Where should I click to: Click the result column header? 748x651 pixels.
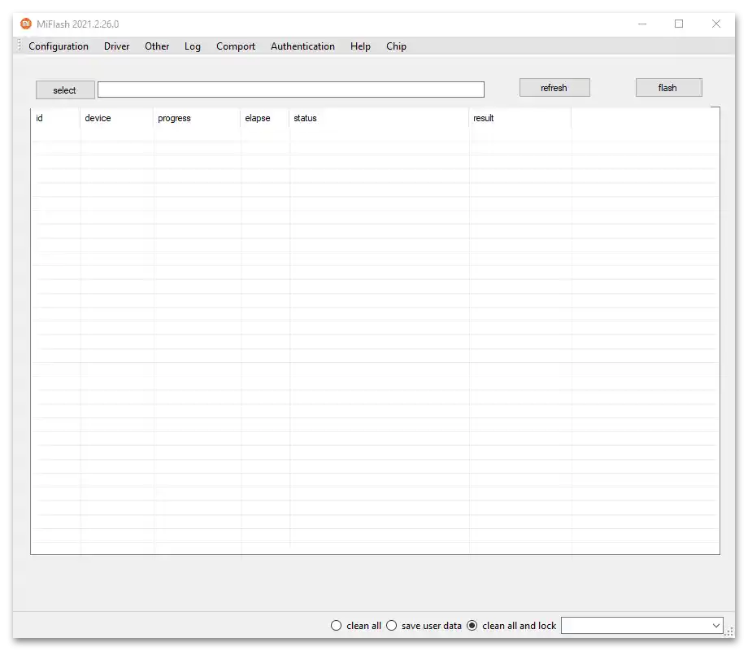click(x=520, y=118)
